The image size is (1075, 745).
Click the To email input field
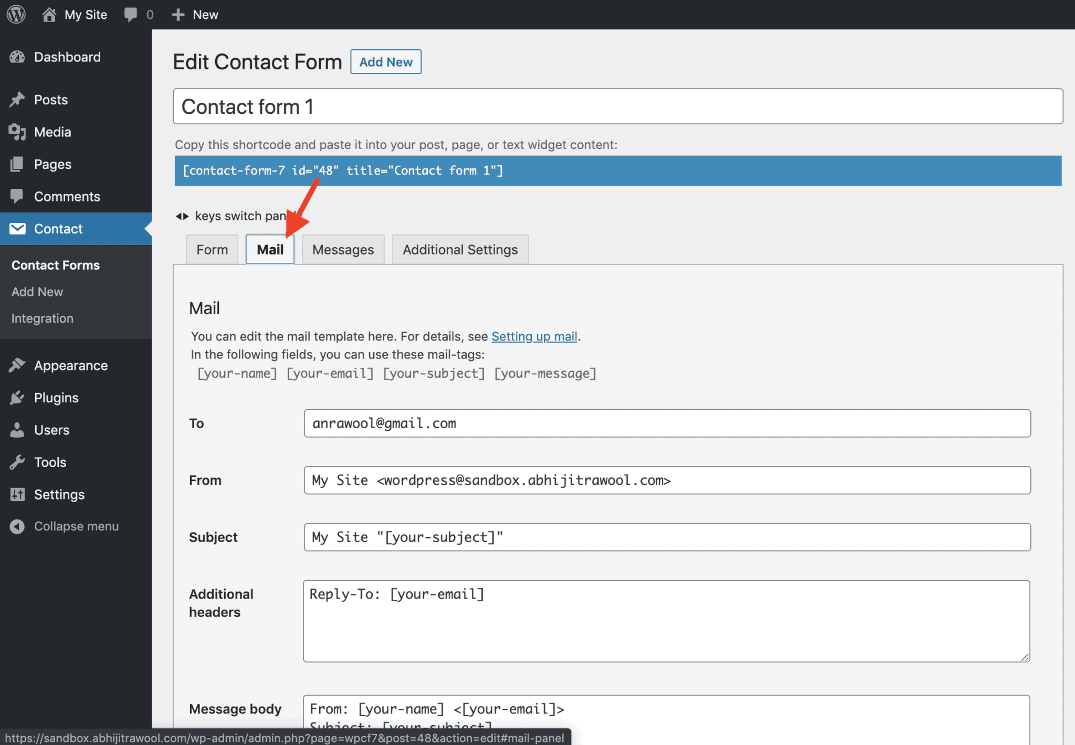tap(667, 423)
